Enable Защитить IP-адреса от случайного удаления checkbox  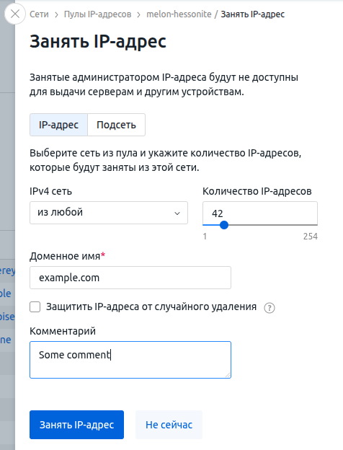click(x=35, y=306)
